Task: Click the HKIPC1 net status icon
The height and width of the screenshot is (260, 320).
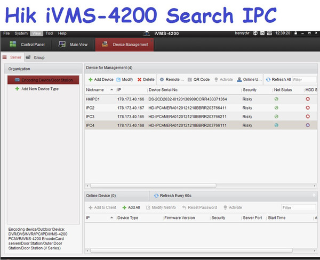Action: click(x=276, y=99)
